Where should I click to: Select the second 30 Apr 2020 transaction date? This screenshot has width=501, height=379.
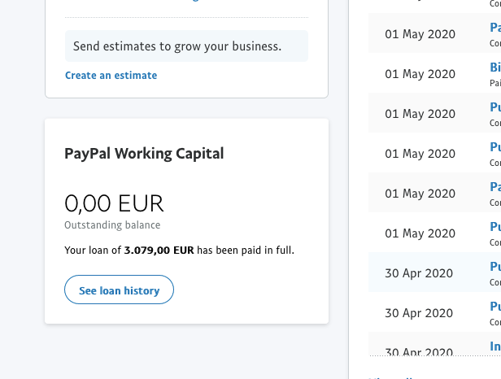[419, 313]
